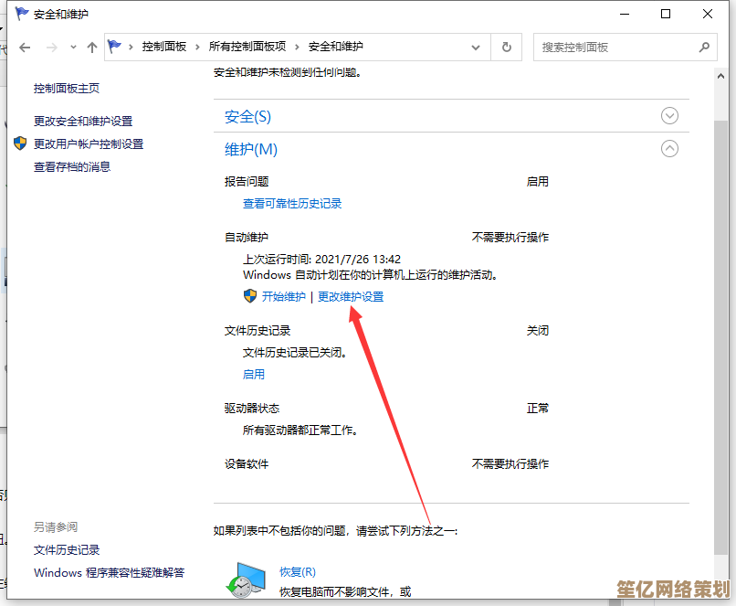Viewport: 736px width, 606px height.
Task: Refresh the control panel page
Action: 507,47
